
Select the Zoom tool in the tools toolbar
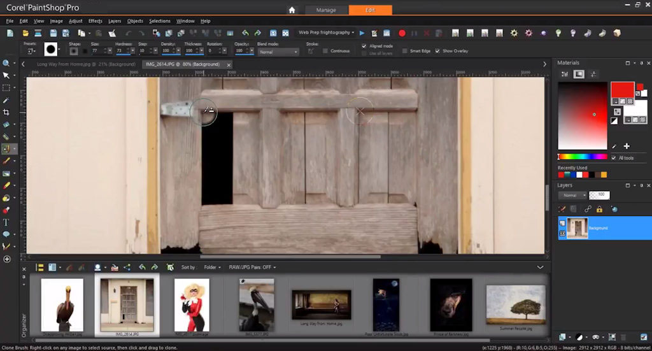point(6,63)
